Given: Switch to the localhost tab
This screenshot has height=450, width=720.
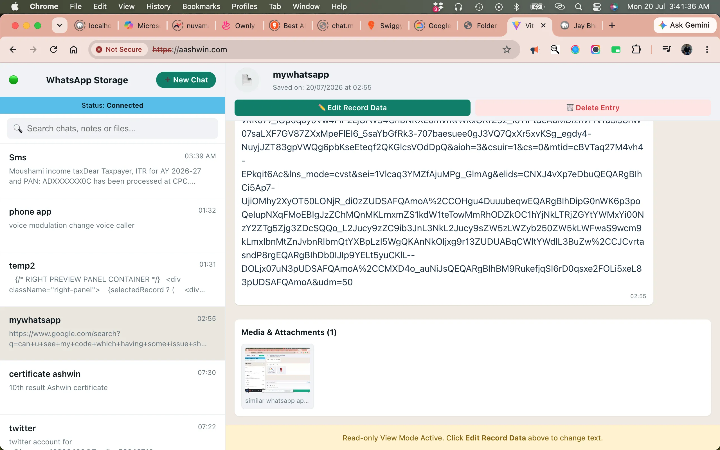Looking at the screenshot, I should pyautogui.click(x=93, y=26).
